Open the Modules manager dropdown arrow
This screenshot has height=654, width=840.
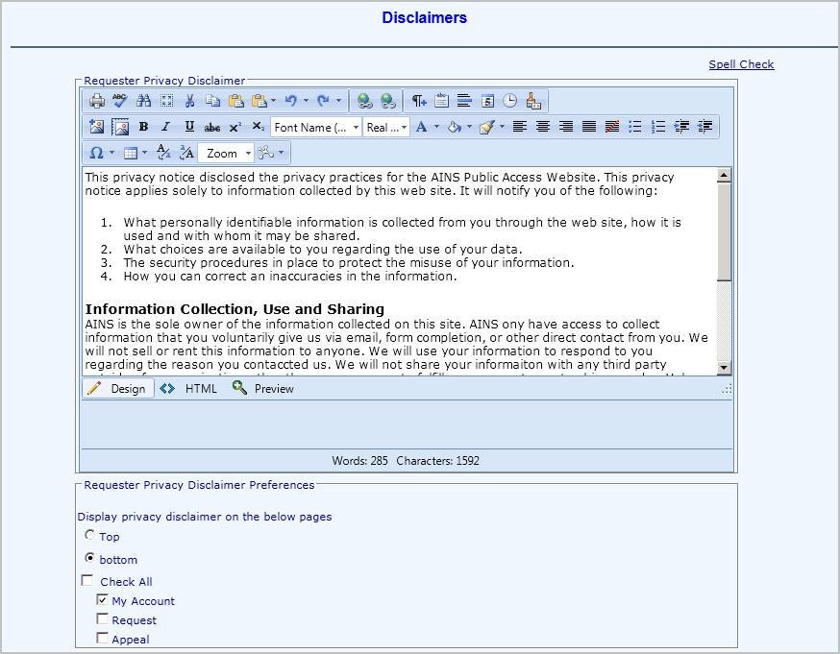click(282, 153)
